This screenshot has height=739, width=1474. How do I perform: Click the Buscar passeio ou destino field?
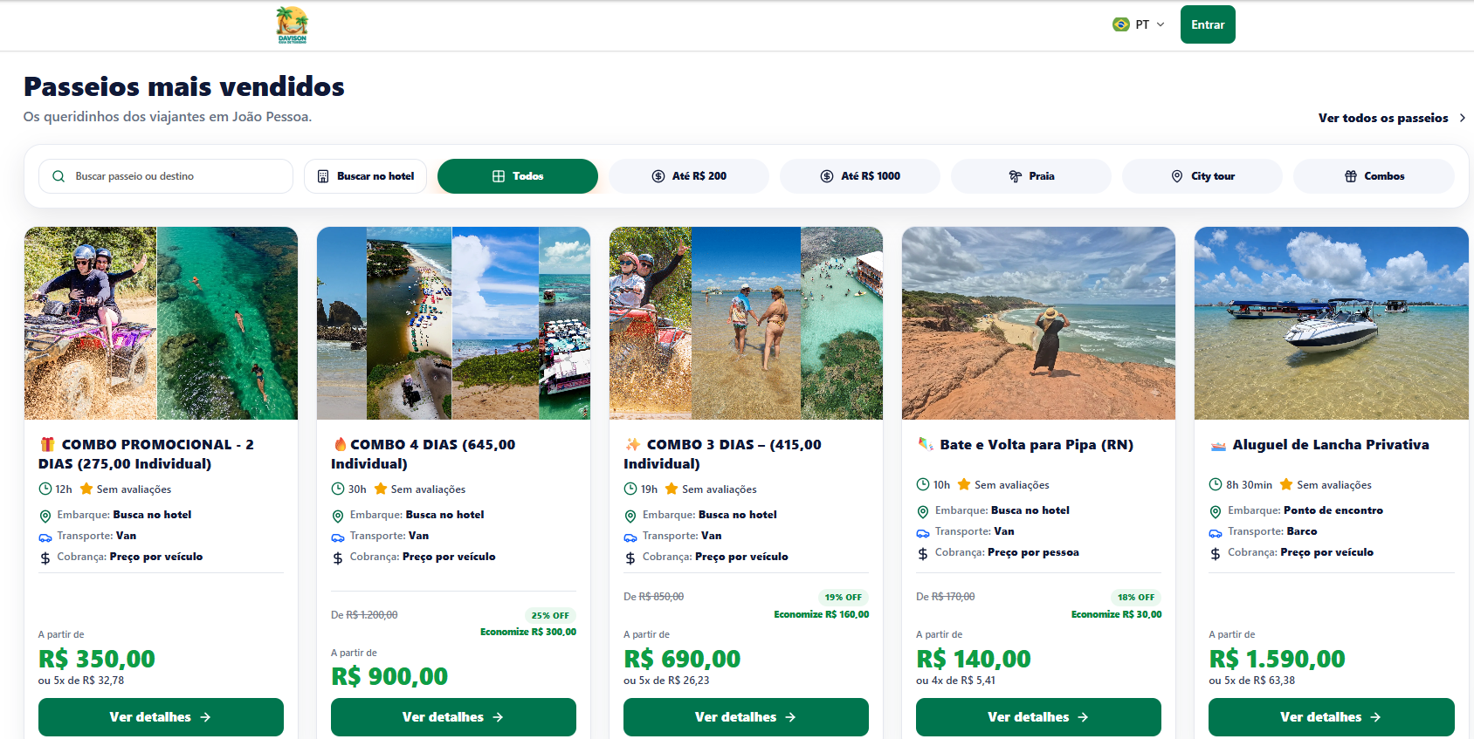pos(166,176)
